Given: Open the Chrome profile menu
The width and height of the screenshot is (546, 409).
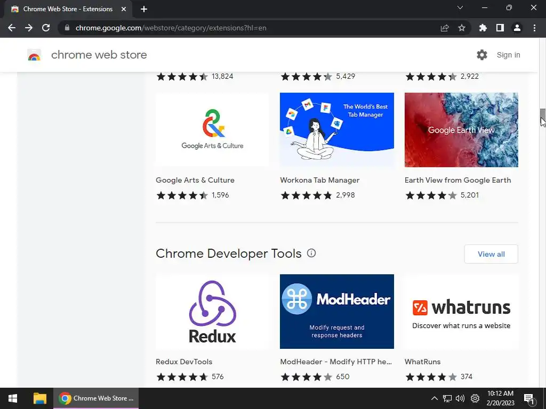Looking at the screenshot, I should coord(517,28).
